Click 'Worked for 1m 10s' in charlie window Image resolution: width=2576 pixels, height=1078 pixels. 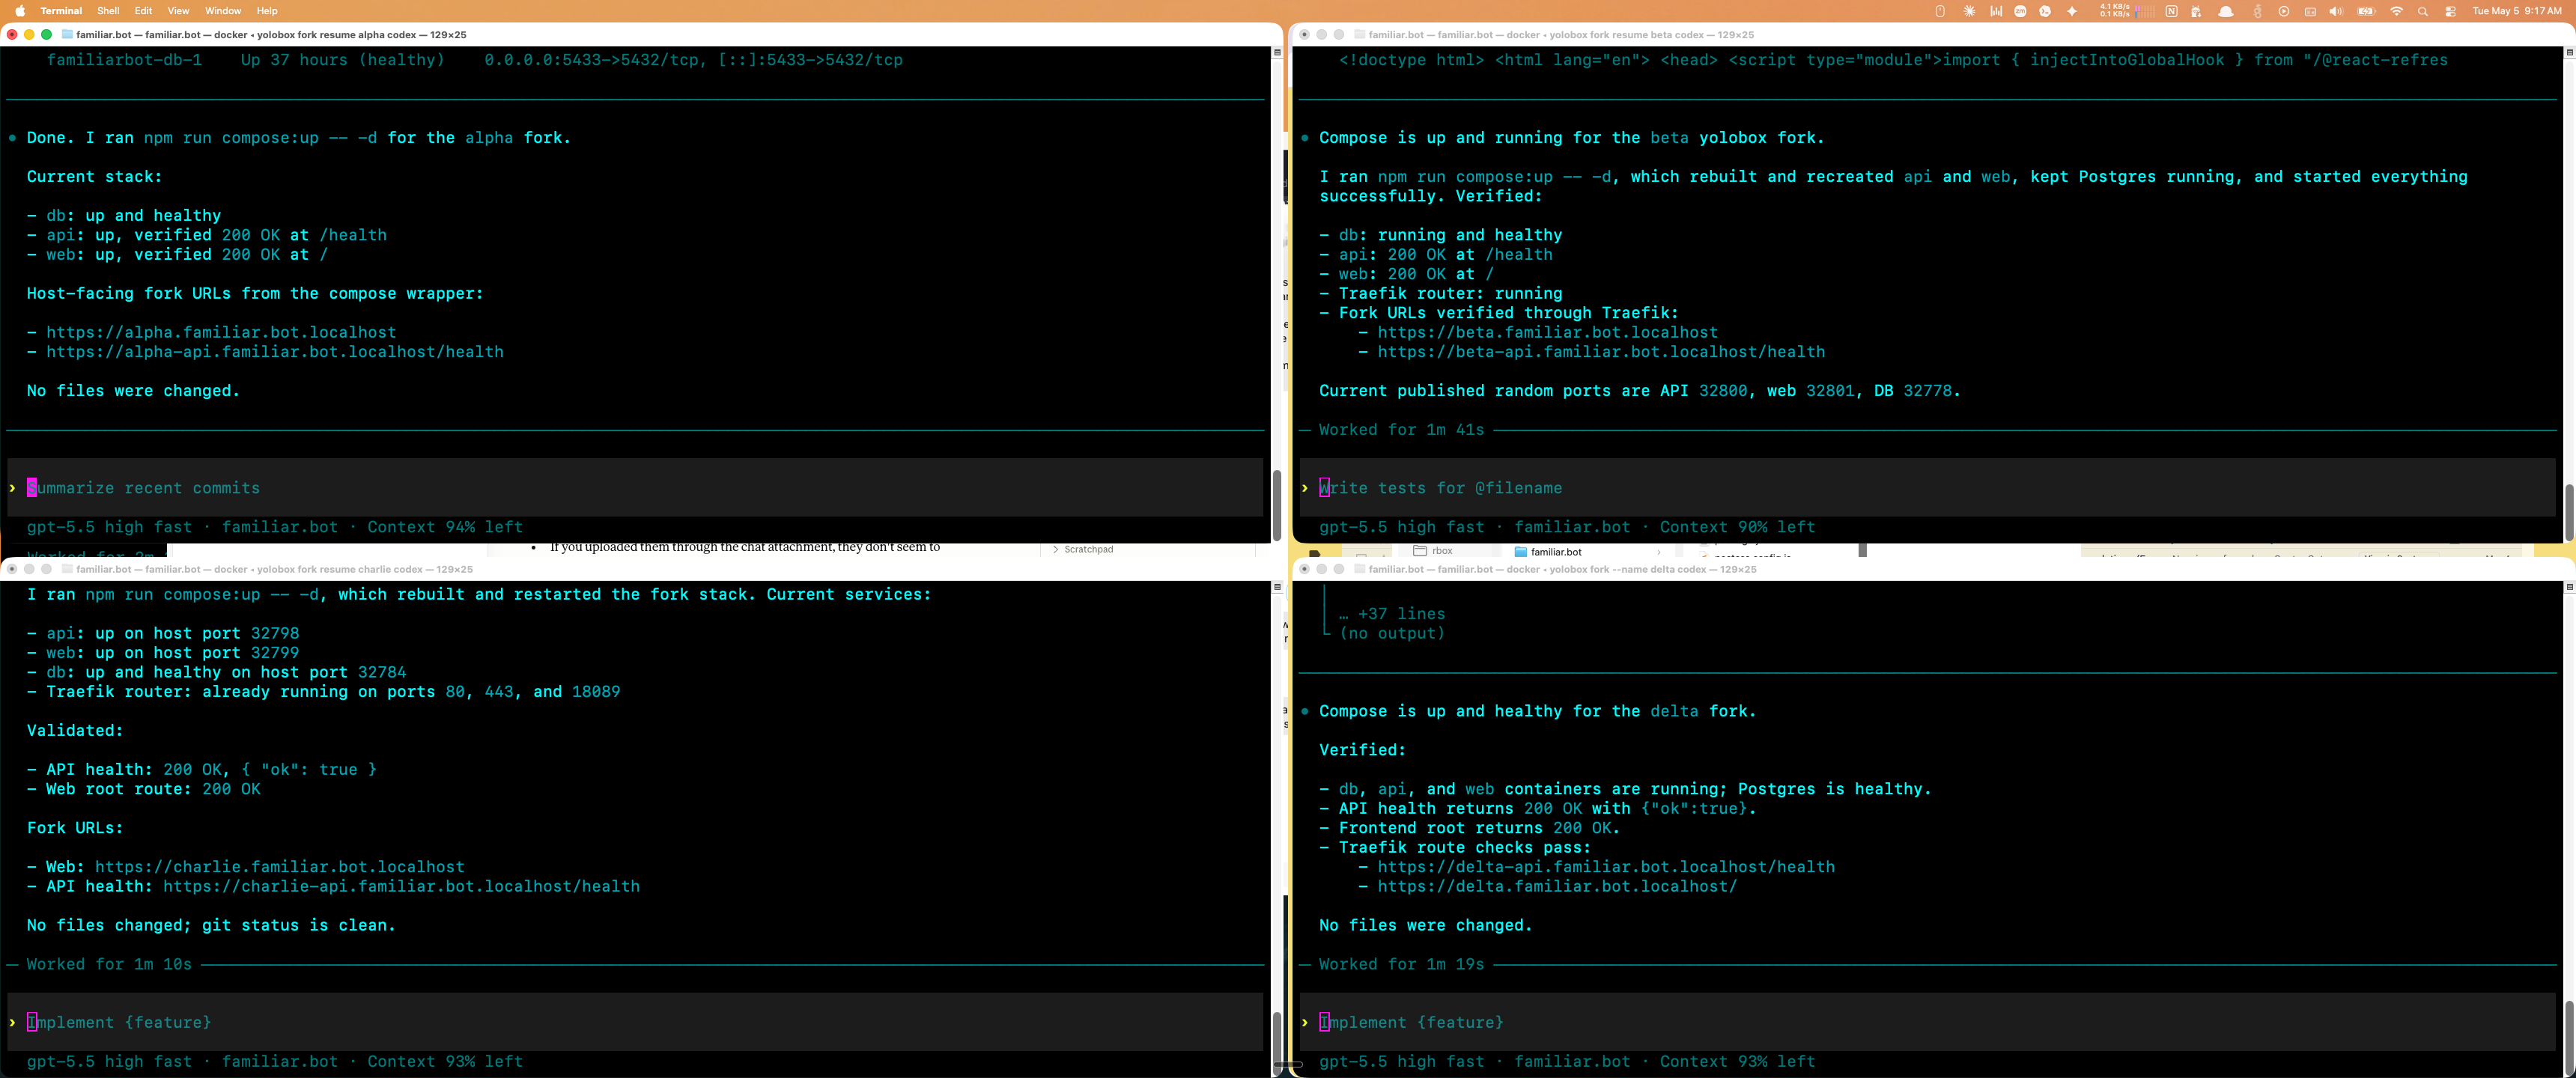tap(109, 964)
